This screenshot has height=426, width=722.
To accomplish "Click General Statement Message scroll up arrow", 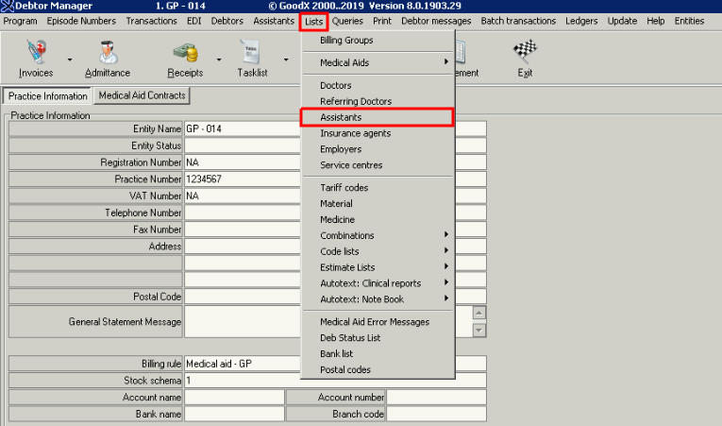I will [x=479, y=313].
